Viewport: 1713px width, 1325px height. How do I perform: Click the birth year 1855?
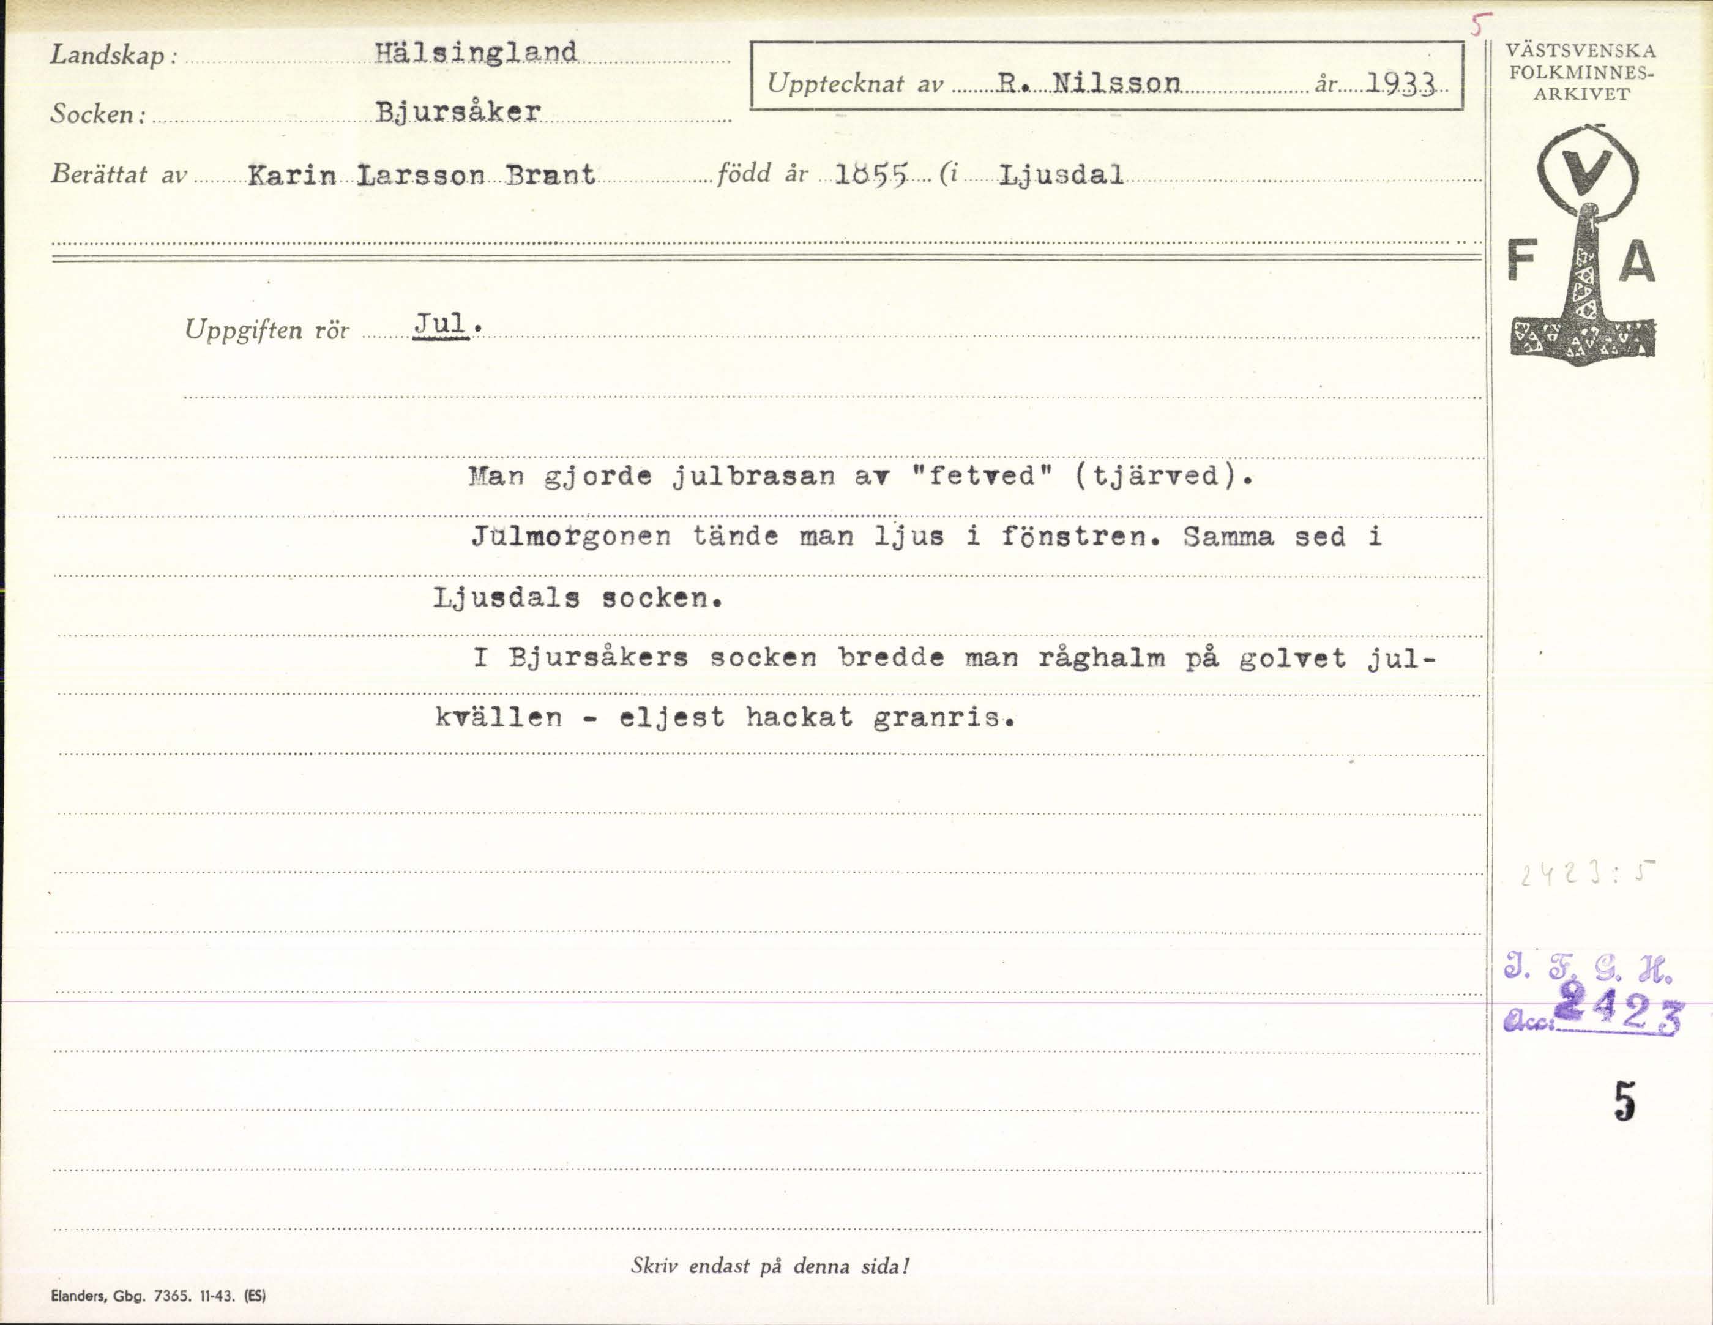(870, 175)
